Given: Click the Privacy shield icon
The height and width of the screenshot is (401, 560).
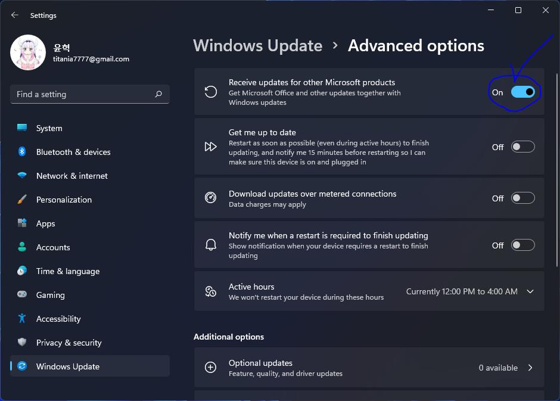Looking at the screenshot, I should tap(22, 342).
